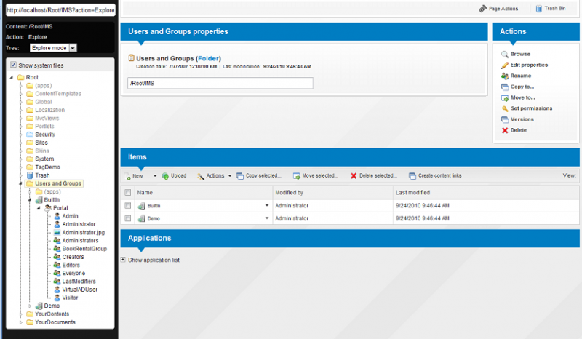The image size is (582, 339).
Task: Click the Create content links icon
Action: (x=412, y=176)
